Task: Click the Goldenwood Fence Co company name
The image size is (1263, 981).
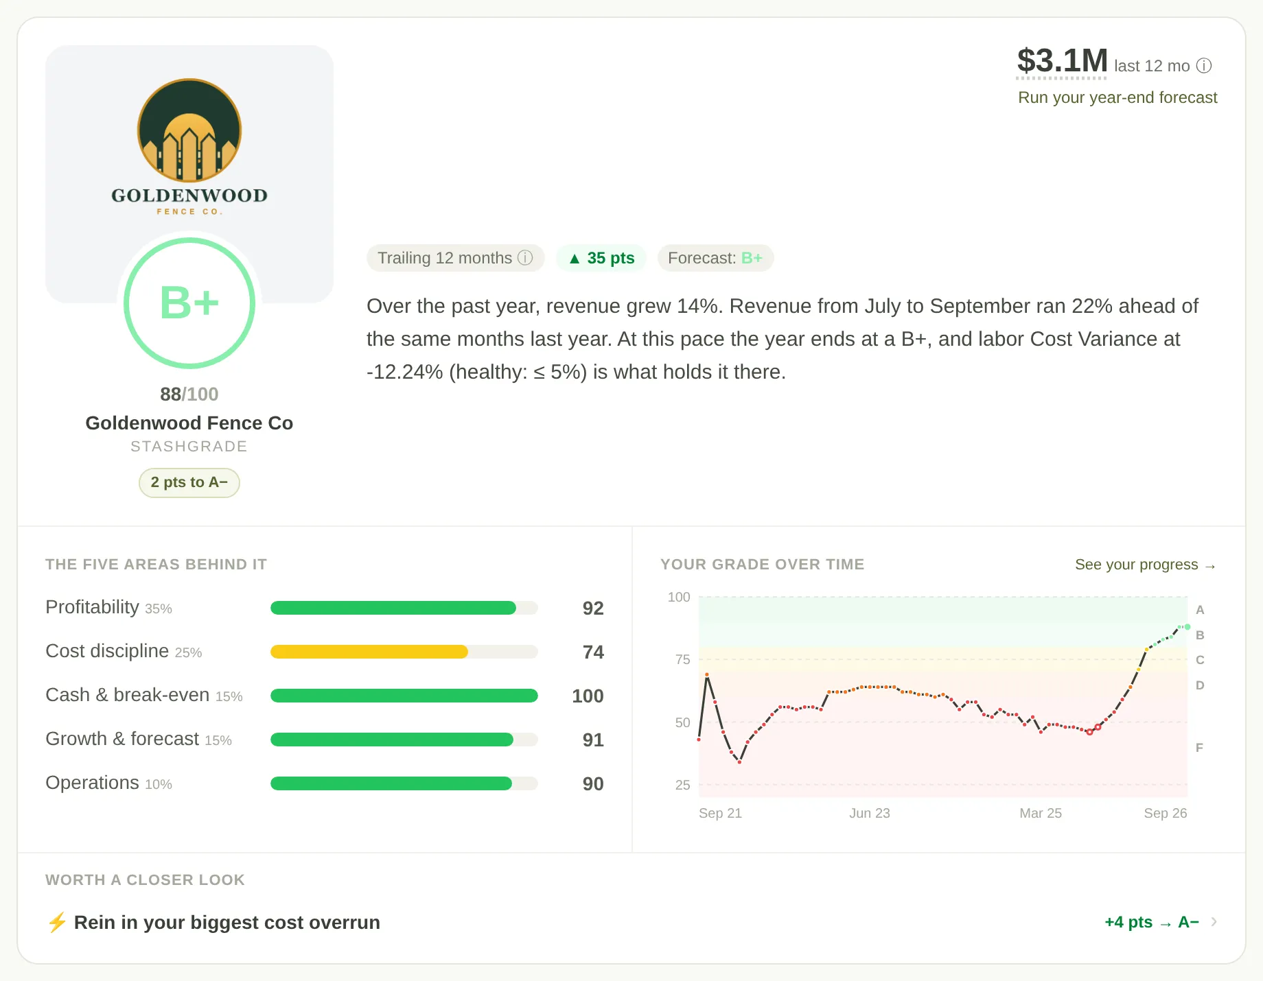Action: pos(189,423)
